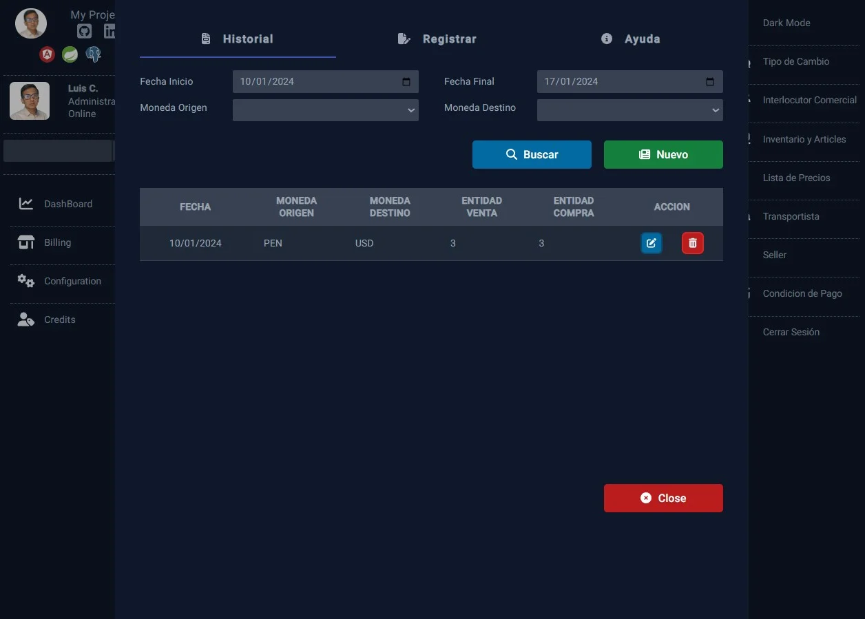Viewport: 865px width, 619px height.
Task: Delete the PEN to USD row
Action: click(692, 243)
